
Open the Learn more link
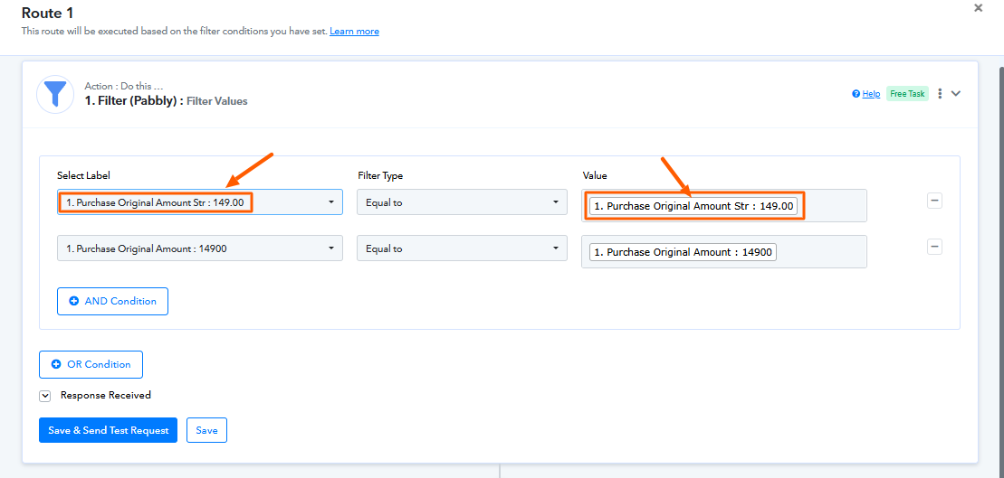pyautogui.click(x=354, y=32)
